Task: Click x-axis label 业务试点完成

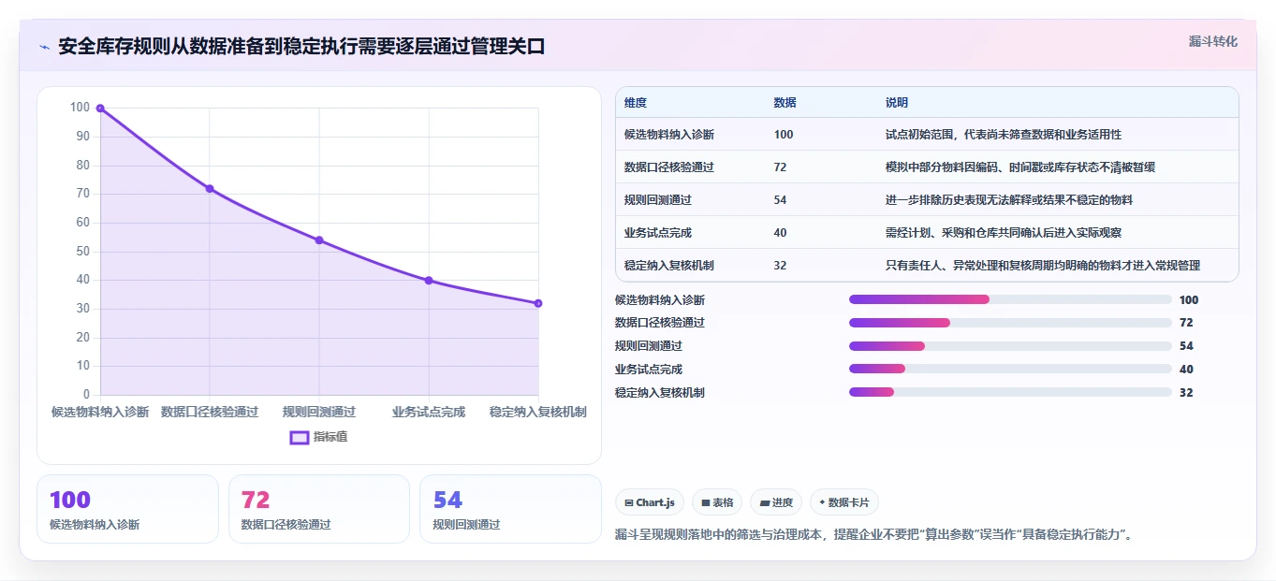Action: coord(429,412)
